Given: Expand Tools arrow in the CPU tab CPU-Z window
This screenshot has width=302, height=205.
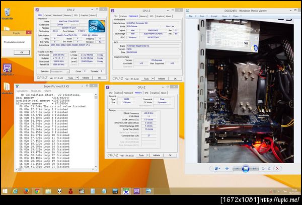Looking at the screenshot, I should coord(77,78).
